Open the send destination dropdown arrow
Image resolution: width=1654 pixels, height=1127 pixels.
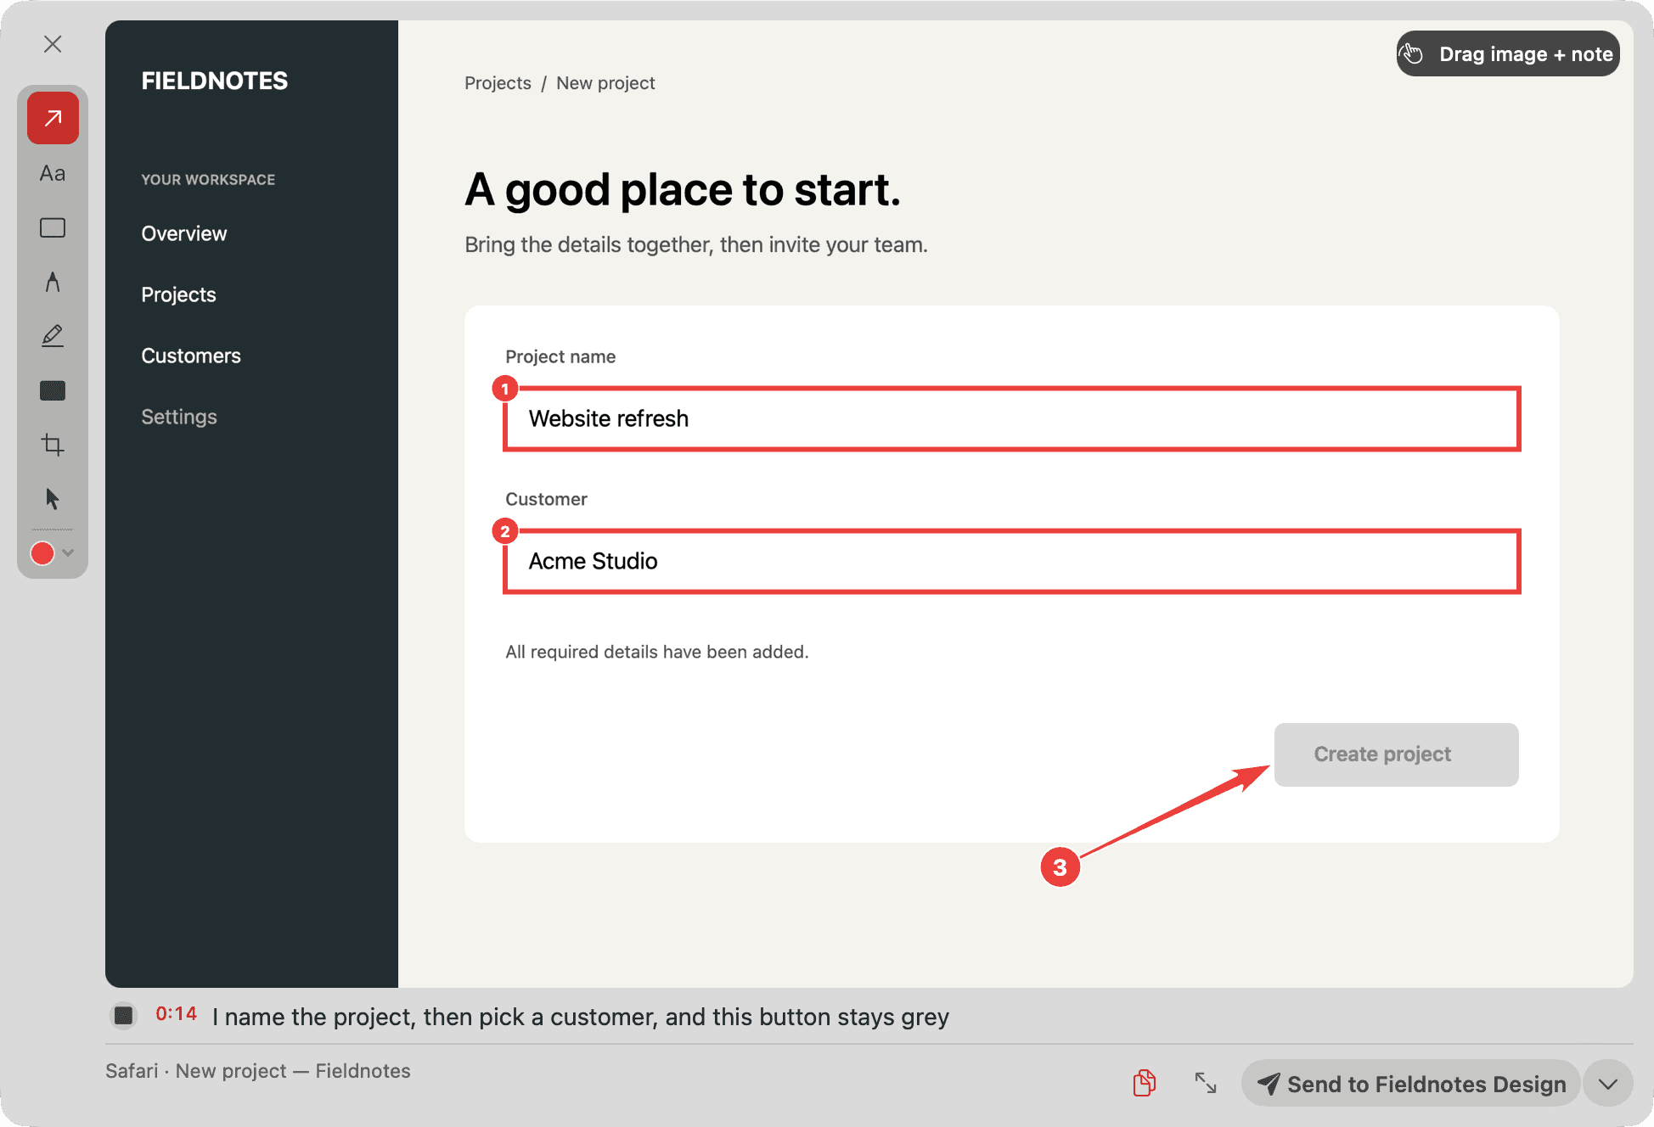1608,1084
